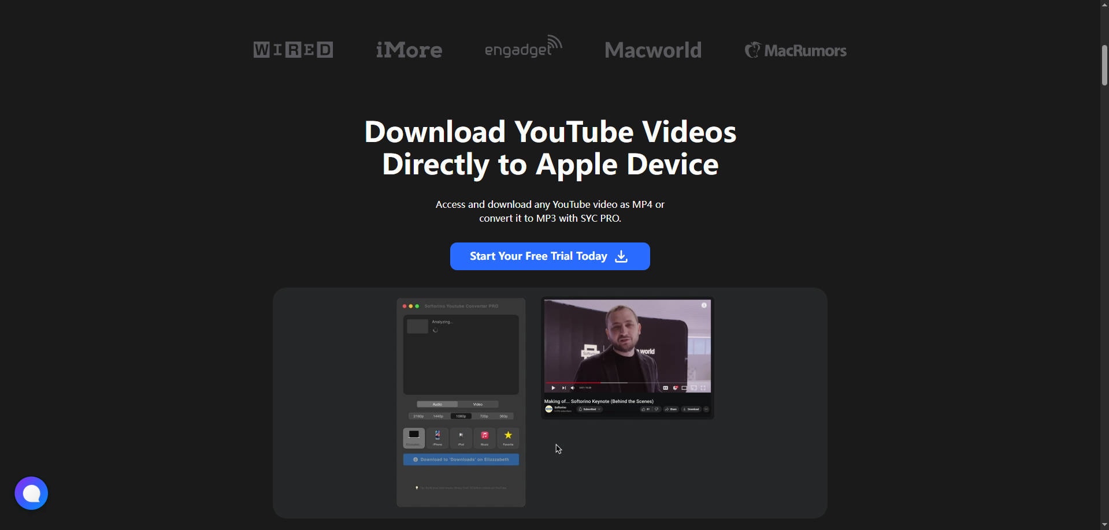Choose 2160p resolution option
1109x530 pixels.
click(418, 416)
